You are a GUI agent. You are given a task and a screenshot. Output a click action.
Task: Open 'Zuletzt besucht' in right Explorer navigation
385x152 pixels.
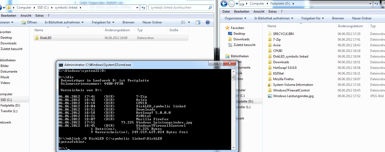click(242, 45)
